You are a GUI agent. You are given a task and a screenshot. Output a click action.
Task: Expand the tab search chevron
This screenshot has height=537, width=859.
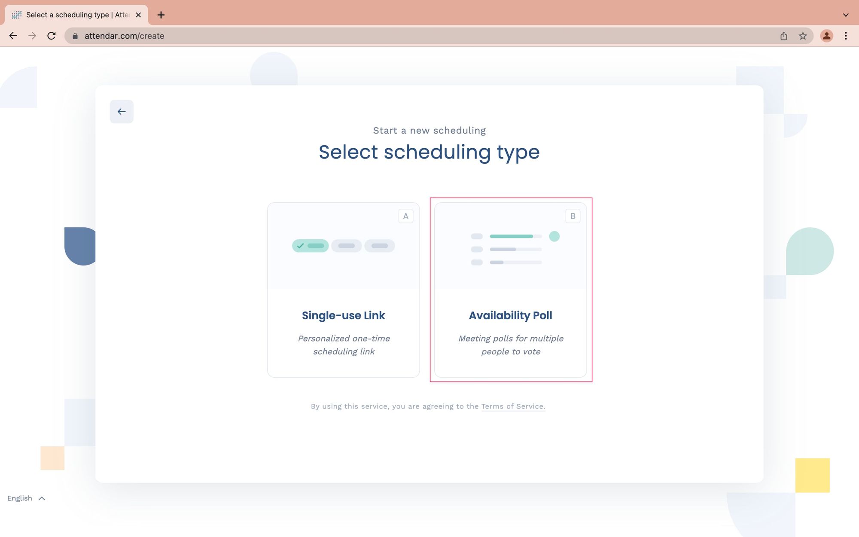click(846, 15)
